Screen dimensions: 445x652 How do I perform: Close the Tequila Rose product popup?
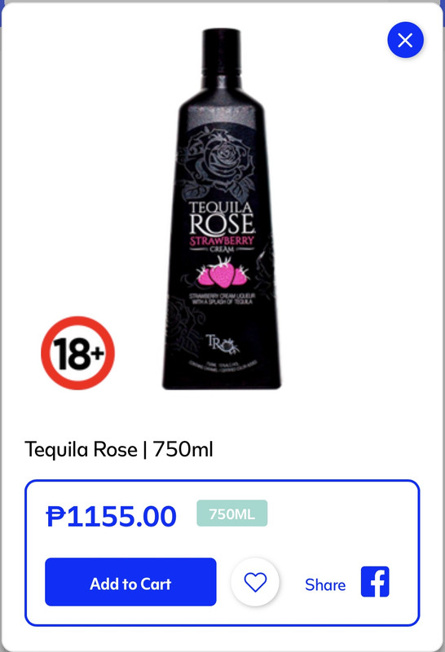click(x=406, y=40)
